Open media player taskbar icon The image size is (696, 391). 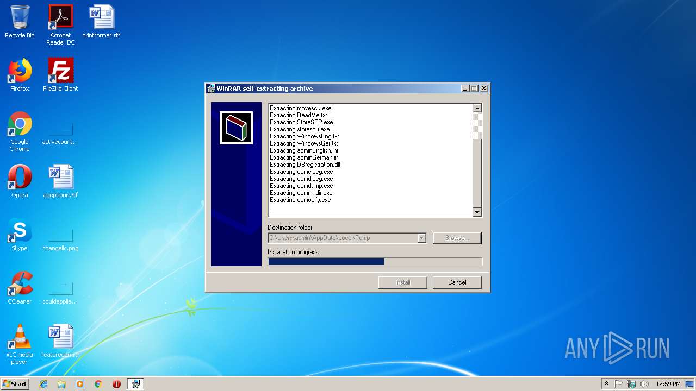[80, 384]
